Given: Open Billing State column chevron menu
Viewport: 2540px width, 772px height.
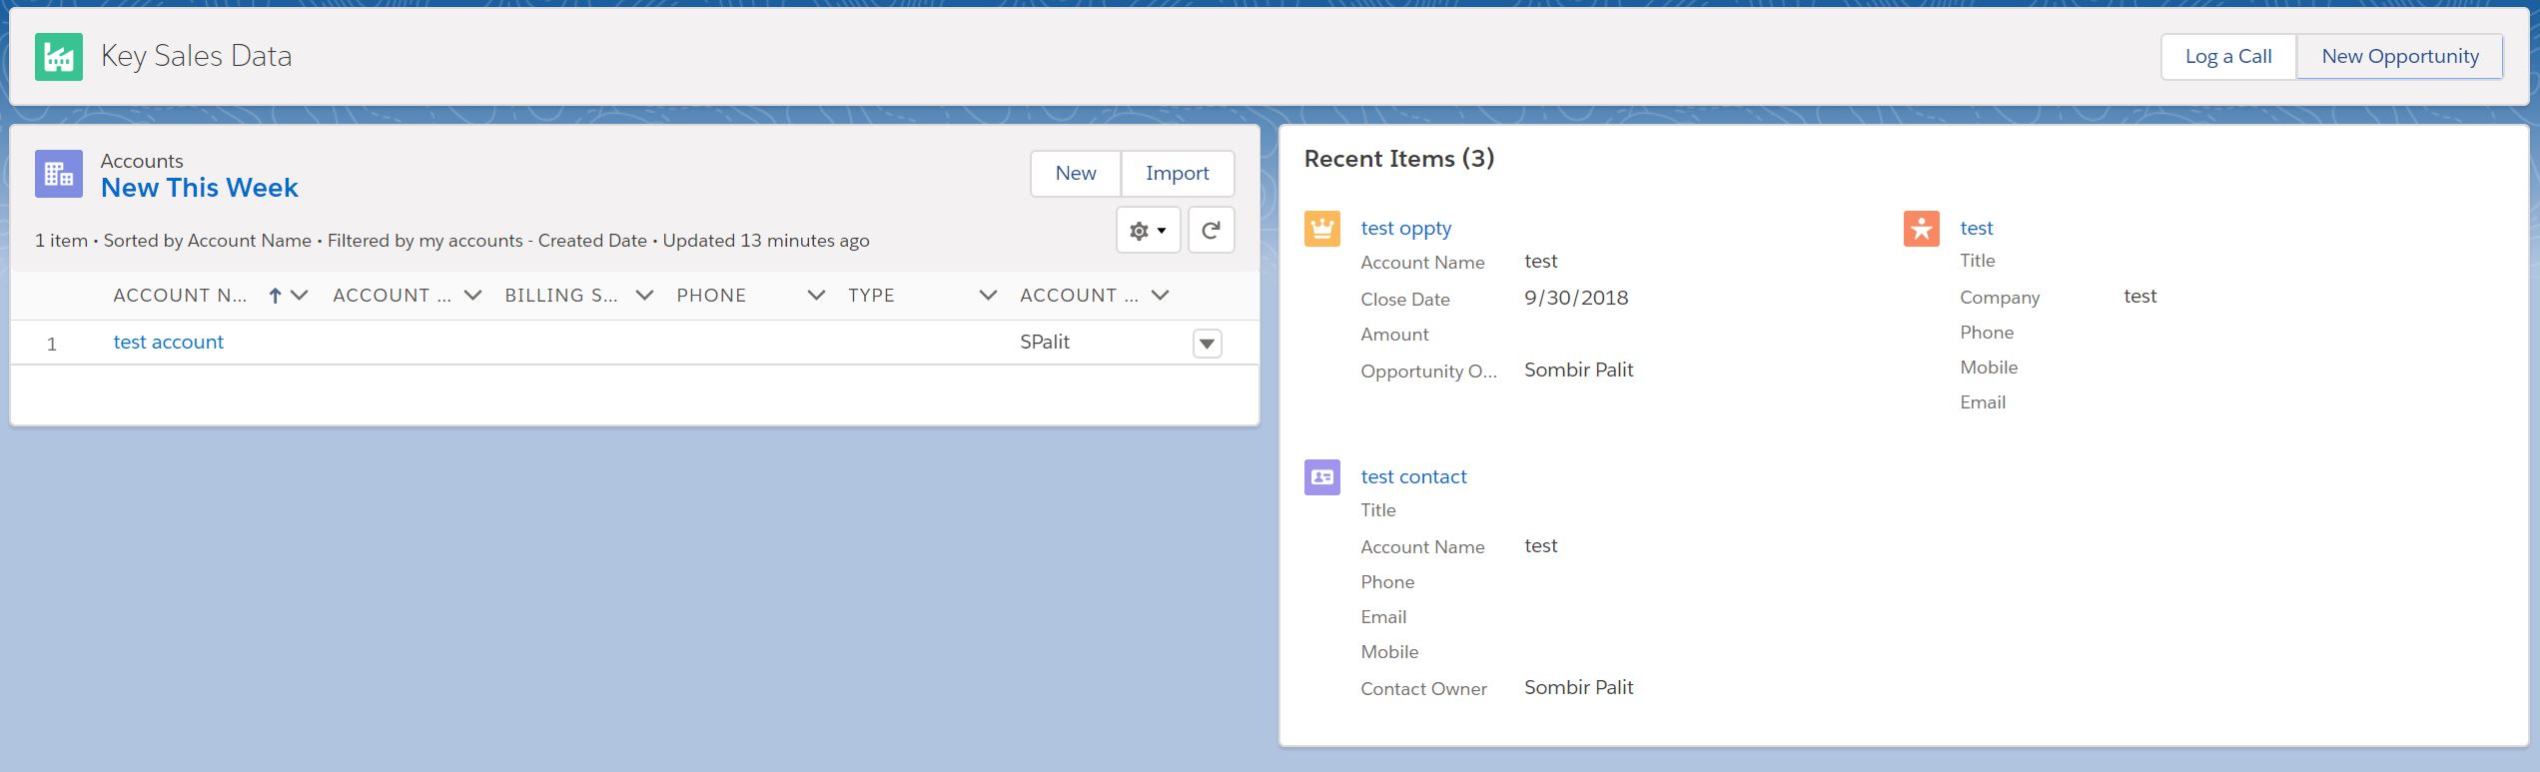Looking at the screenshot, I should [644, 296].
